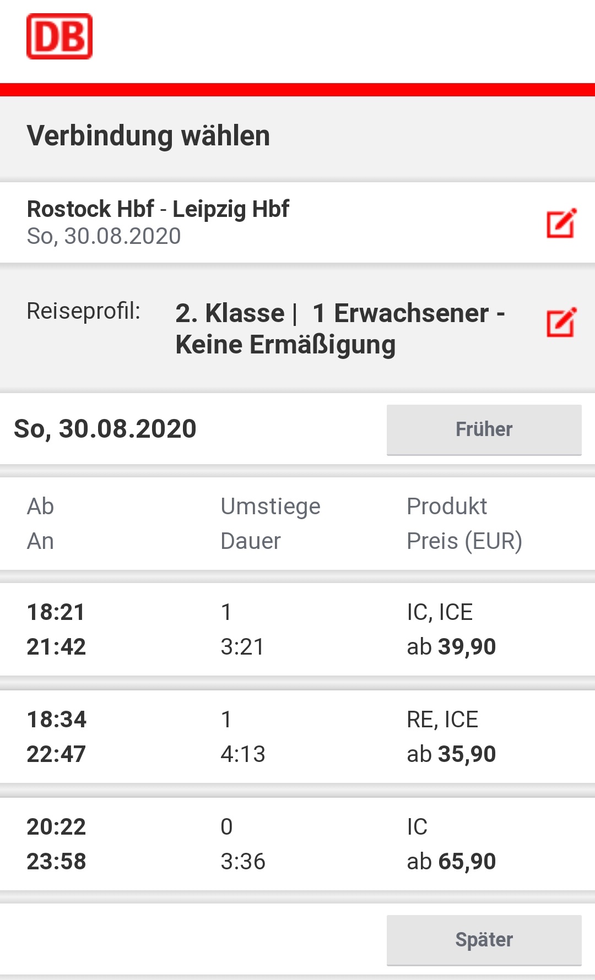
Task: Open the Reiseprofil edit icon
Action: coord(561,322)
